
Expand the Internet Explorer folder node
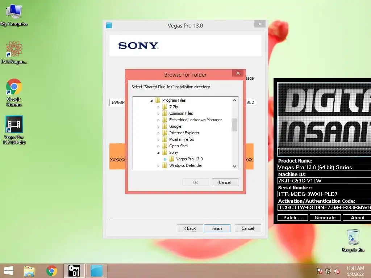(158, 133)
